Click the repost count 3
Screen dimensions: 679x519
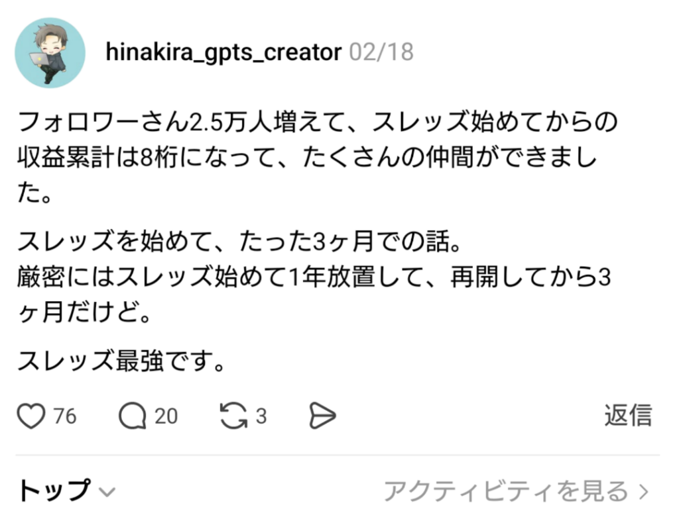261,416
